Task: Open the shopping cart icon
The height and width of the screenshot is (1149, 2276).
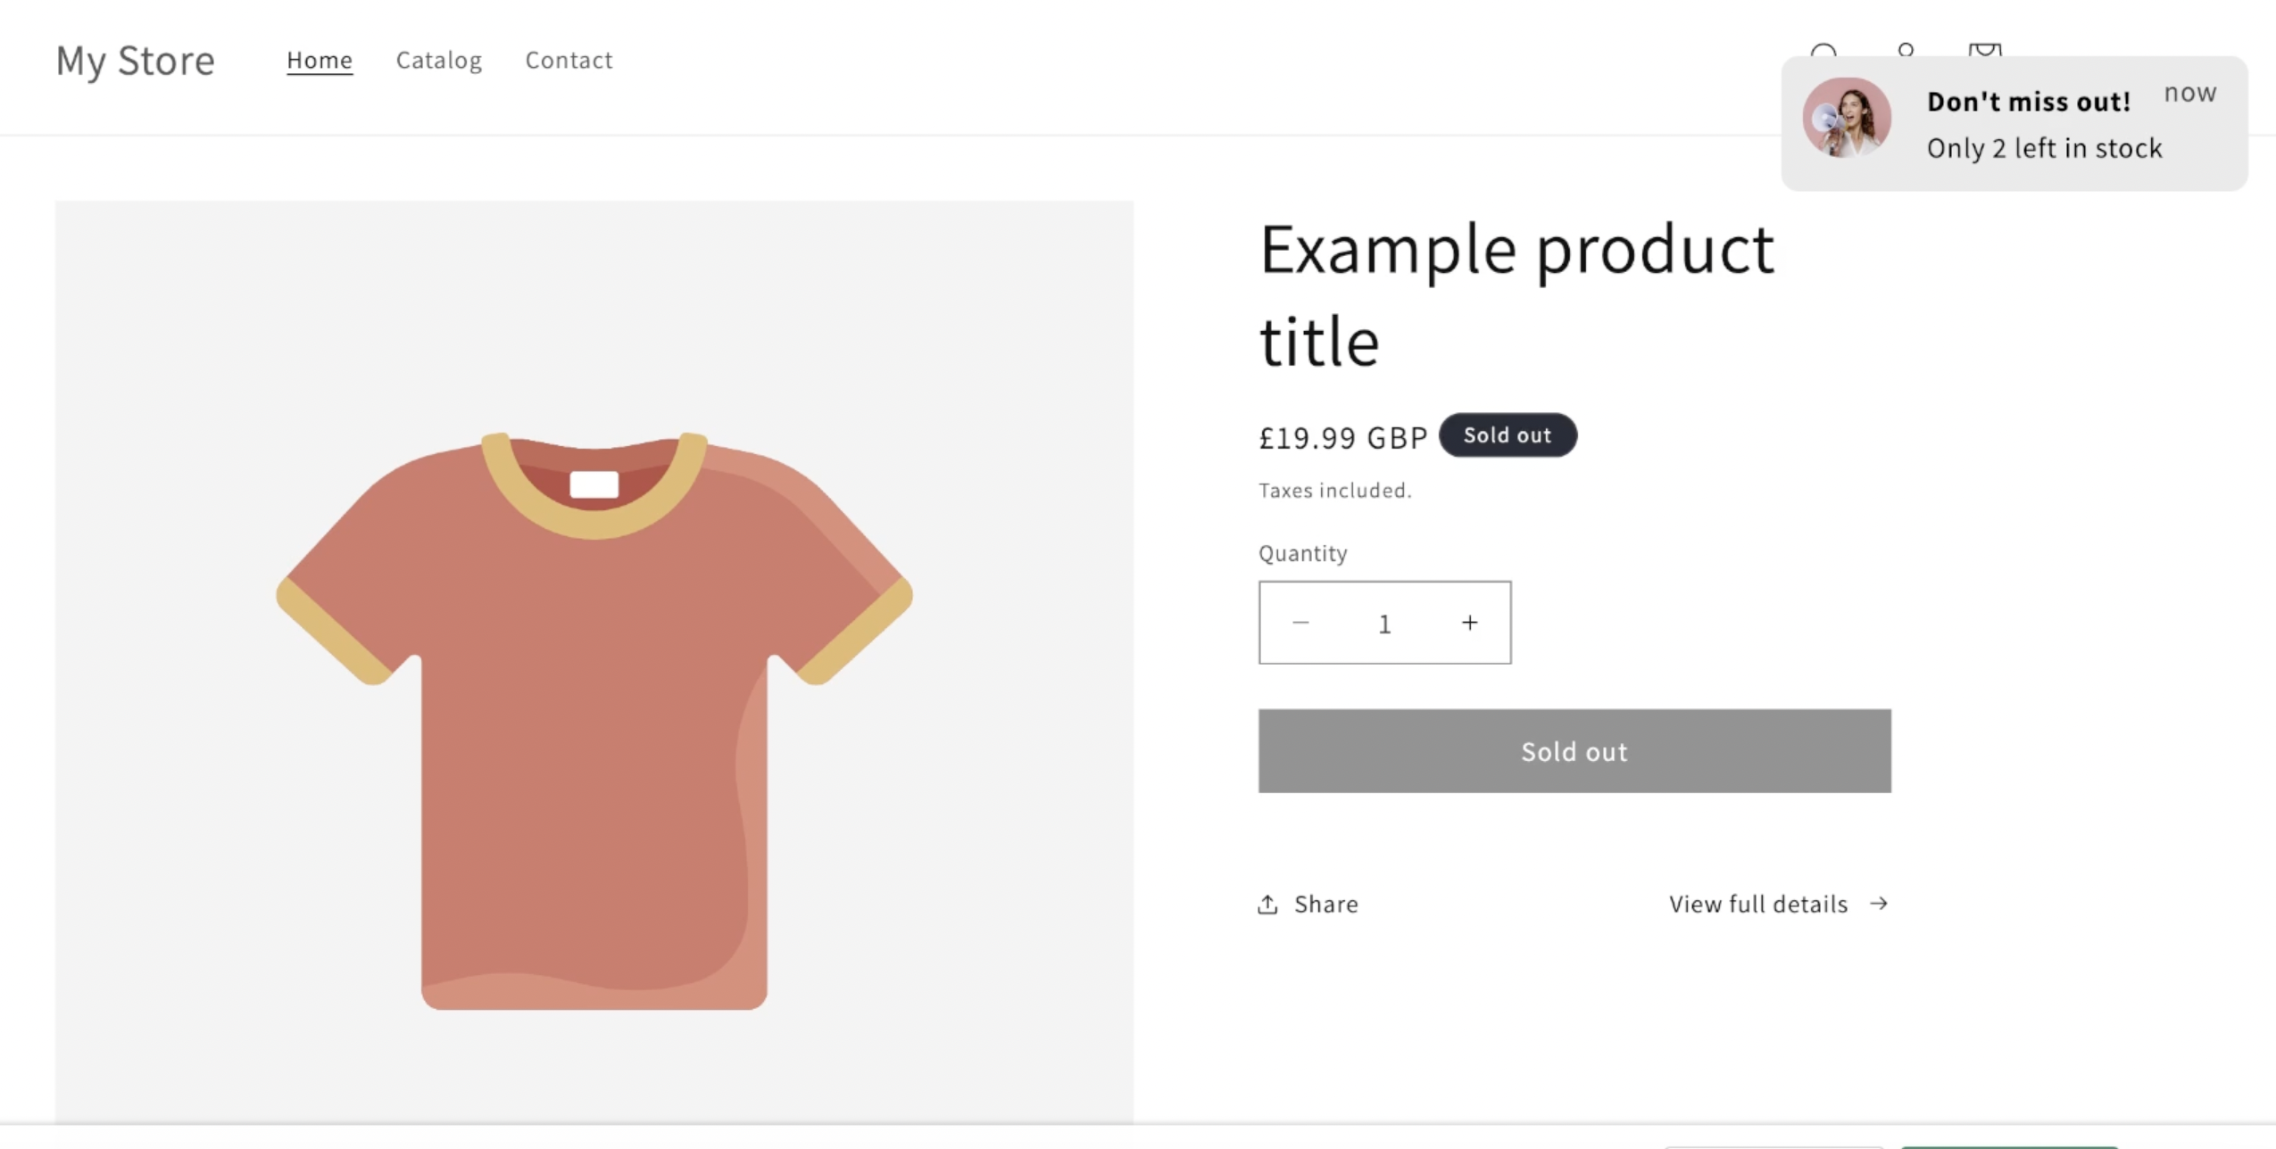Action: coord(1985,51)
